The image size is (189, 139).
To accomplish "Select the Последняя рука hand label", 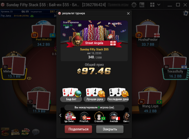I will [x=118, y=99].
